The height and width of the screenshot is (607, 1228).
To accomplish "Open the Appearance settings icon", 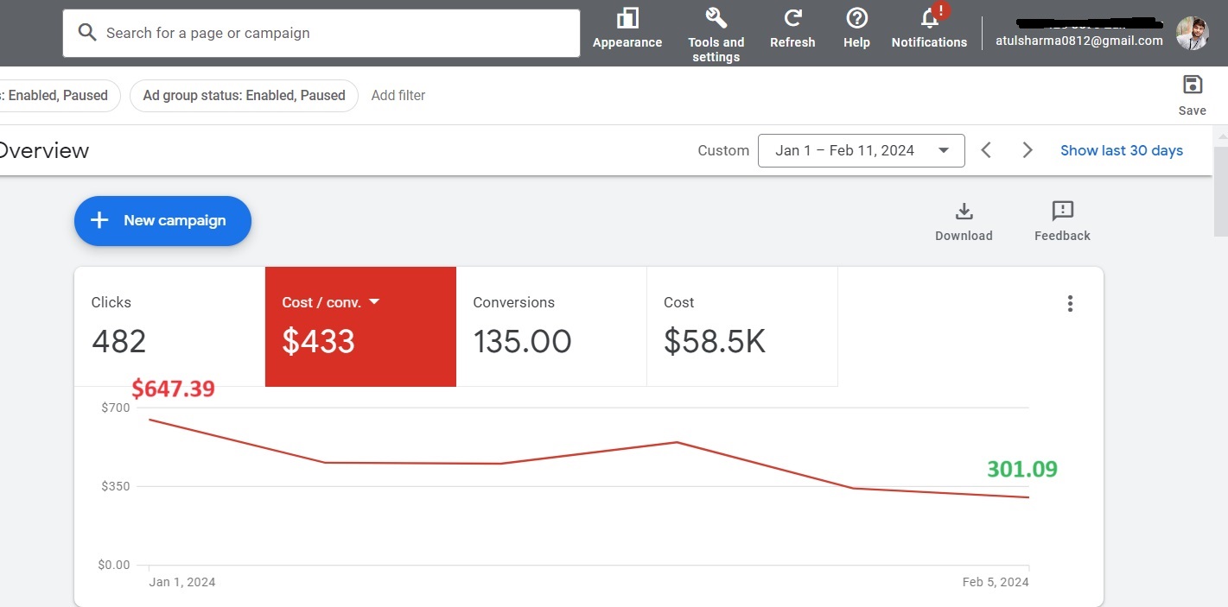I will [627, 18].
